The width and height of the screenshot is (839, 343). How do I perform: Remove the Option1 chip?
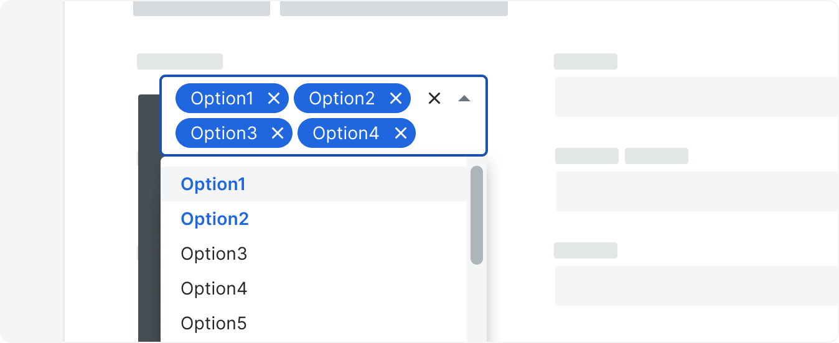[x=274, y=98]
